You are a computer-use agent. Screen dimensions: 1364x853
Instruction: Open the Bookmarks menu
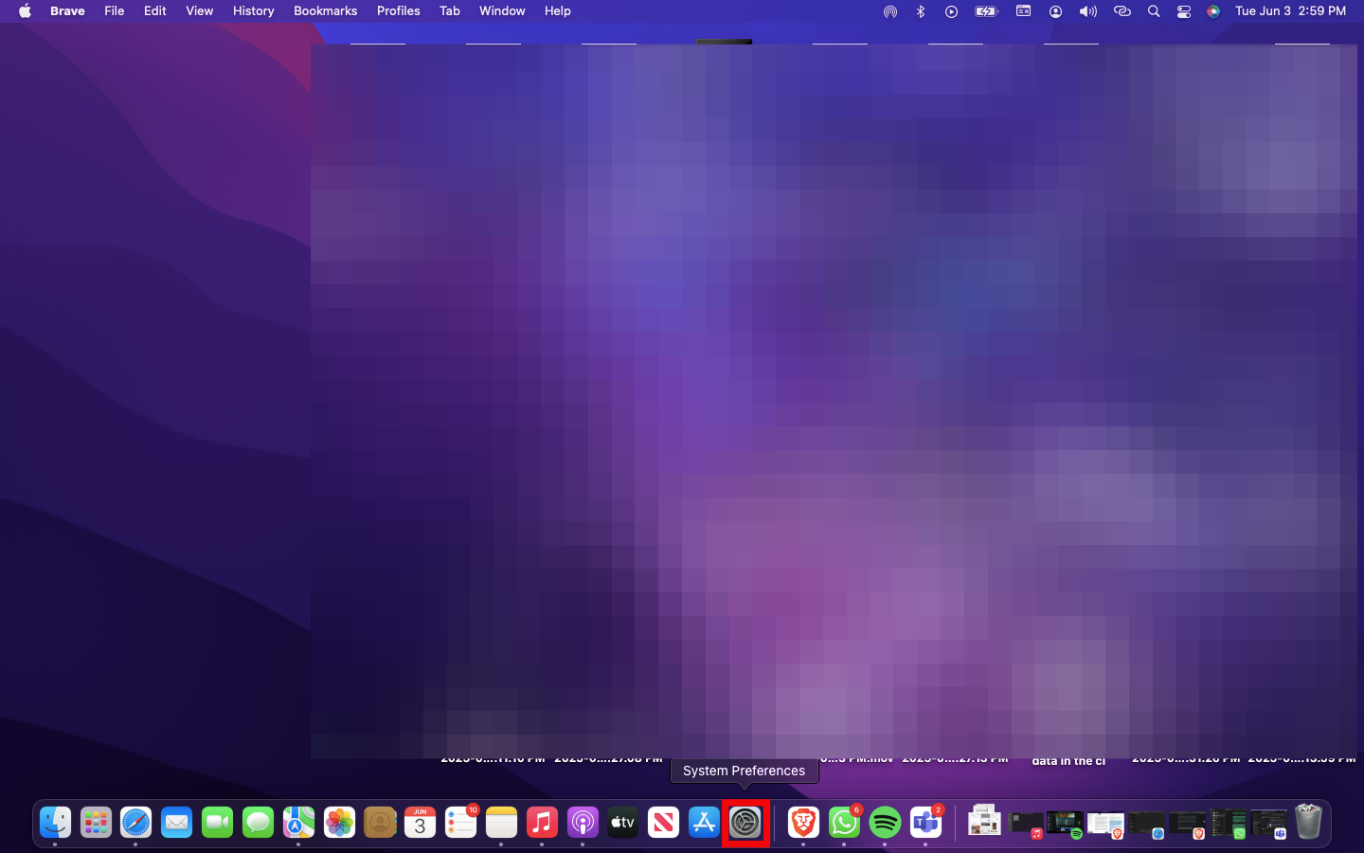325,11
